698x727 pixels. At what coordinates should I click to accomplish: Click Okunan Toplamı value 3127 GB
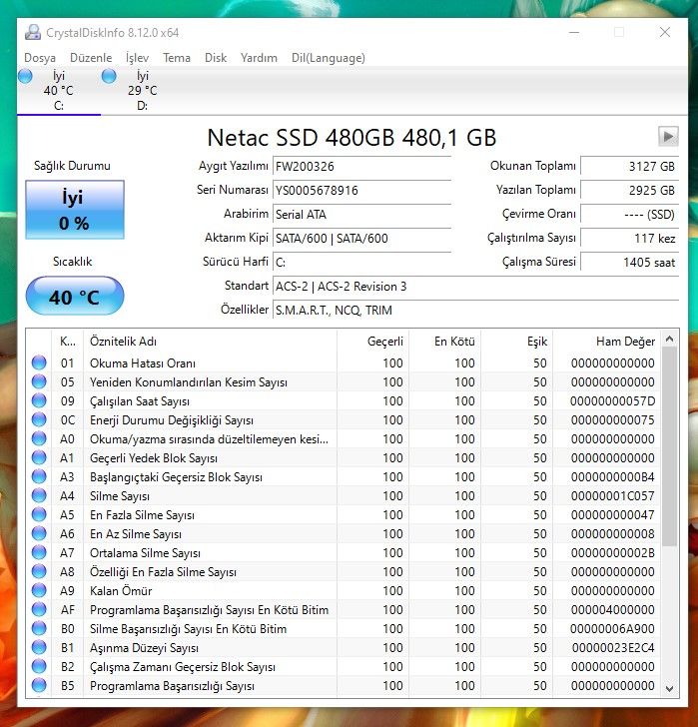coord(629,167)
